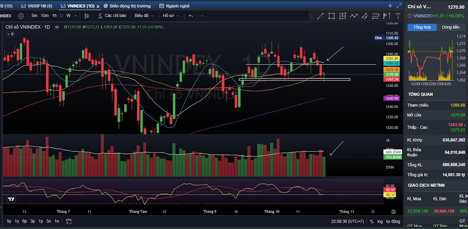Click the TradingView logo badge
Image resolution: width=468 pixels, height=229 pixels.
pyautogui.click(x=11, y=199)
